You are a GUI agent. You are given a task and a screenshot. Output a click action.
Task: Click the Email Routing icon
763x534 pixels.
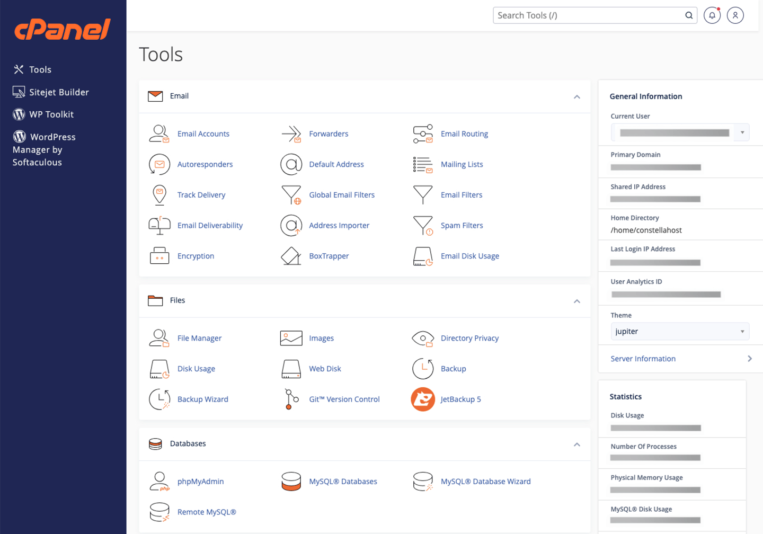click(423, 134)
